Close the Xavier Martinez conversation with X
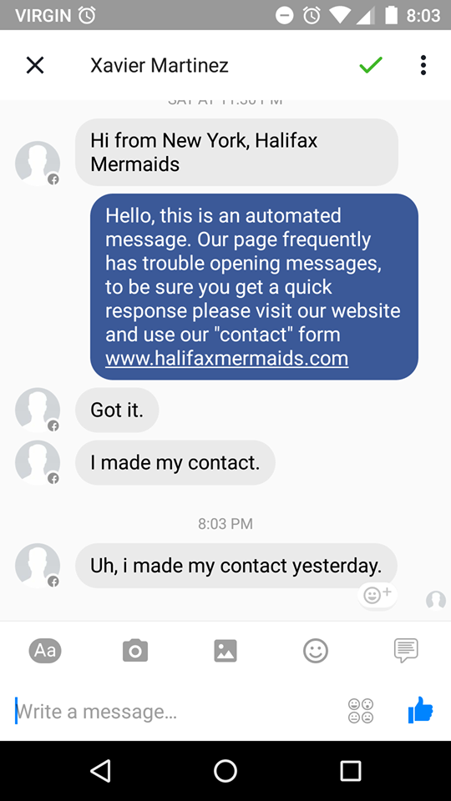Viewport: 451px width, 801px height. [x=35, y=65]
